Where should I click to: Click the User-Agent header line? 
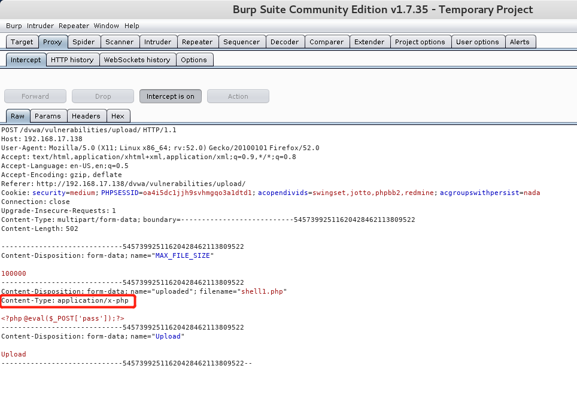coord(160,148)
